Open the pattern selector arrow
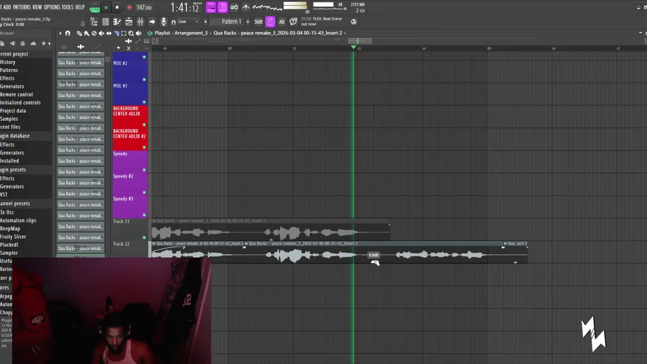The width and height of the screenshot is (647, 364). pos(205,22)
